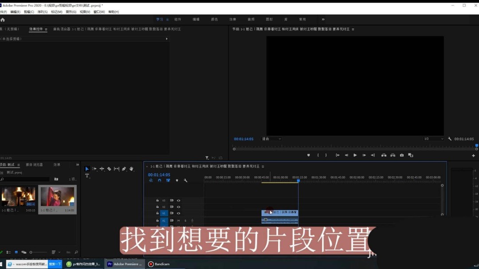Open playback resolution 1/2 dropdown
This screenshot has height=269, width=479.
[433, 139]
